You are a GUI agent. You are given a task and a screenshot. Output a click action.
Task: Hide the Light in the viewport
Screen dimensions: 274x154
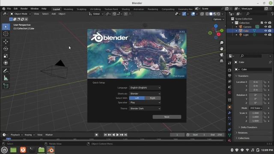coord(265,35)
